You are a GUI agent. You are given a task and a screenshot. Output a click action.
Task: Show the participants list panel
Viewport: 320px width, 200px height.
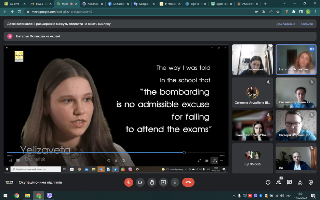pyautogui.click(x=279, y=183)
